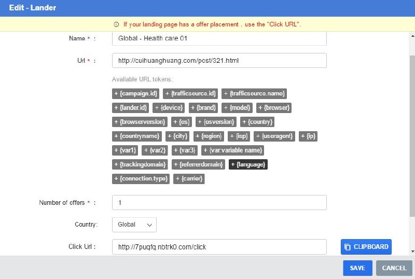Insert the {useragent} token
This screenshot has width=415, height=279.
click(x=278, y=136)
